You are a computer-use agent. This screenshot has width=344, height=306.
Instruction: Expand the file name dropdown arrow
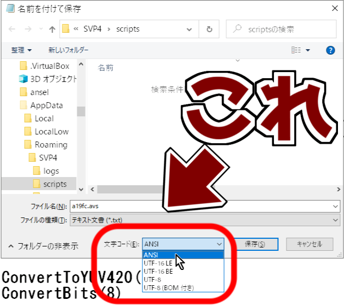coord(335,207)
